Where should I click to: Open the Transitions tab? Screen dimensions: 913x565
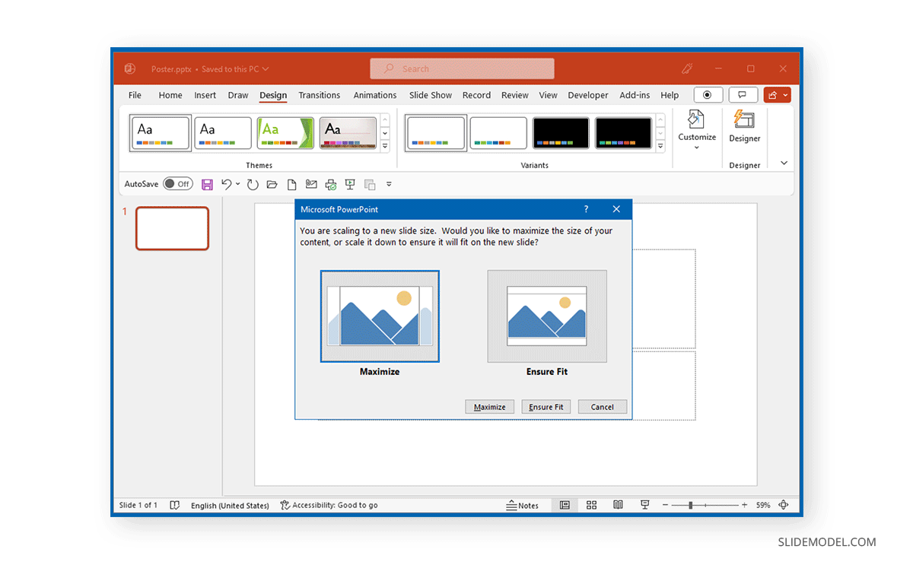pos(319,95)
